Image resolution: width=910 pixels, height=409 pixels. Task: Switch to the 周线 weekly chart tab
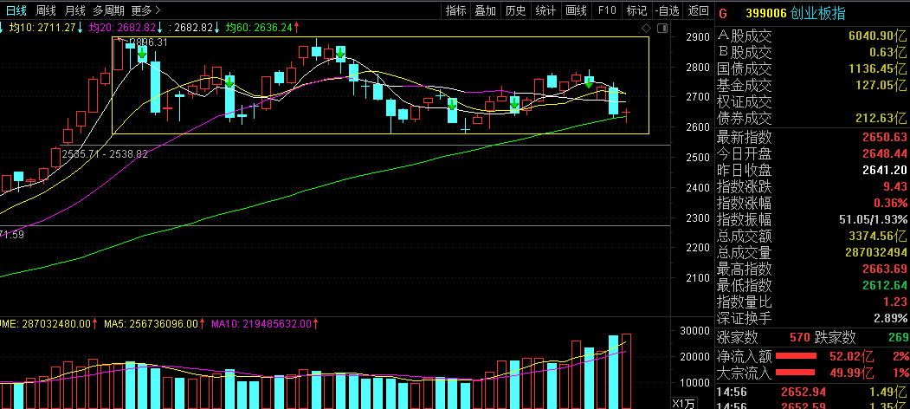click(46, 10)
